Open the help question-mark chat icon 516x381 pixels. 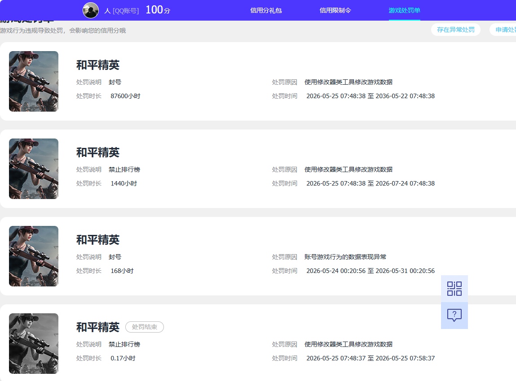[454, 315]
